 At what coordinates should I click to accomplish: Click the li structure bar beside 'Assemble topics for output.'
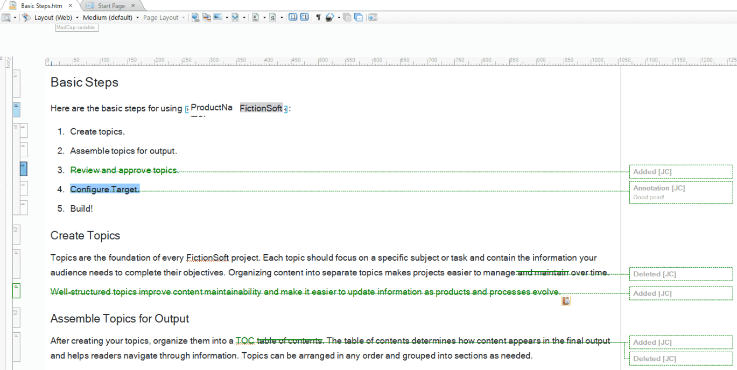[x=23, y=150]
